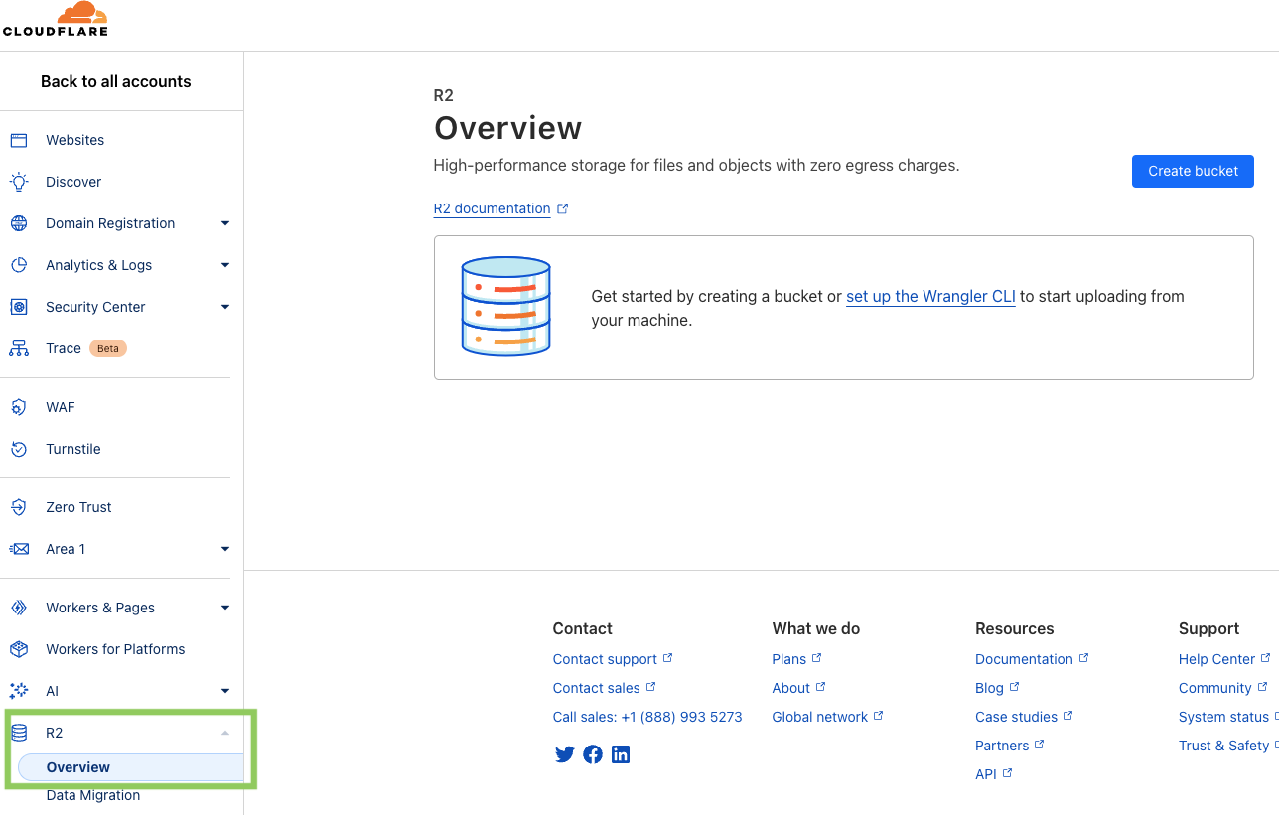1279x815 pixels.
Task: Open the Partners footer link
Action: (x=1002, y=746)
